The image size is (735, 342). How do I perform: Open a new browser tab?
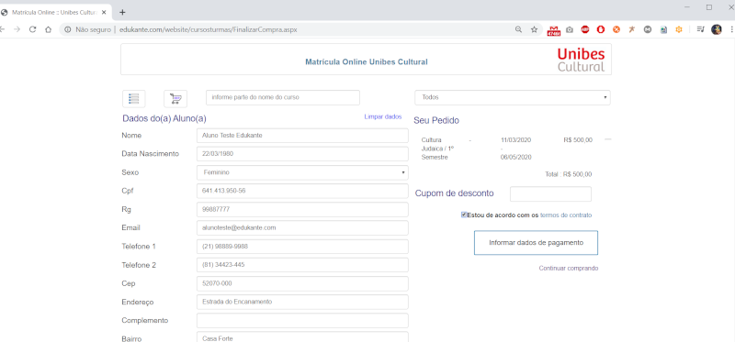(122, 12)
